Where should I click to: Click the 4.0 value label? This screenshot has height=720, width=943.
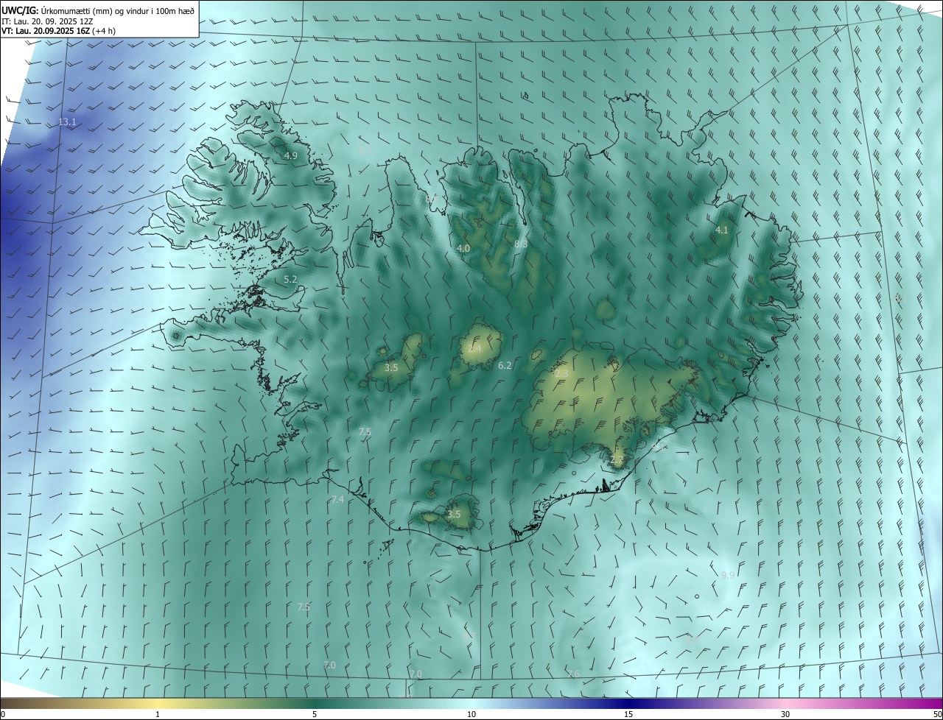(x=463, y=249)
